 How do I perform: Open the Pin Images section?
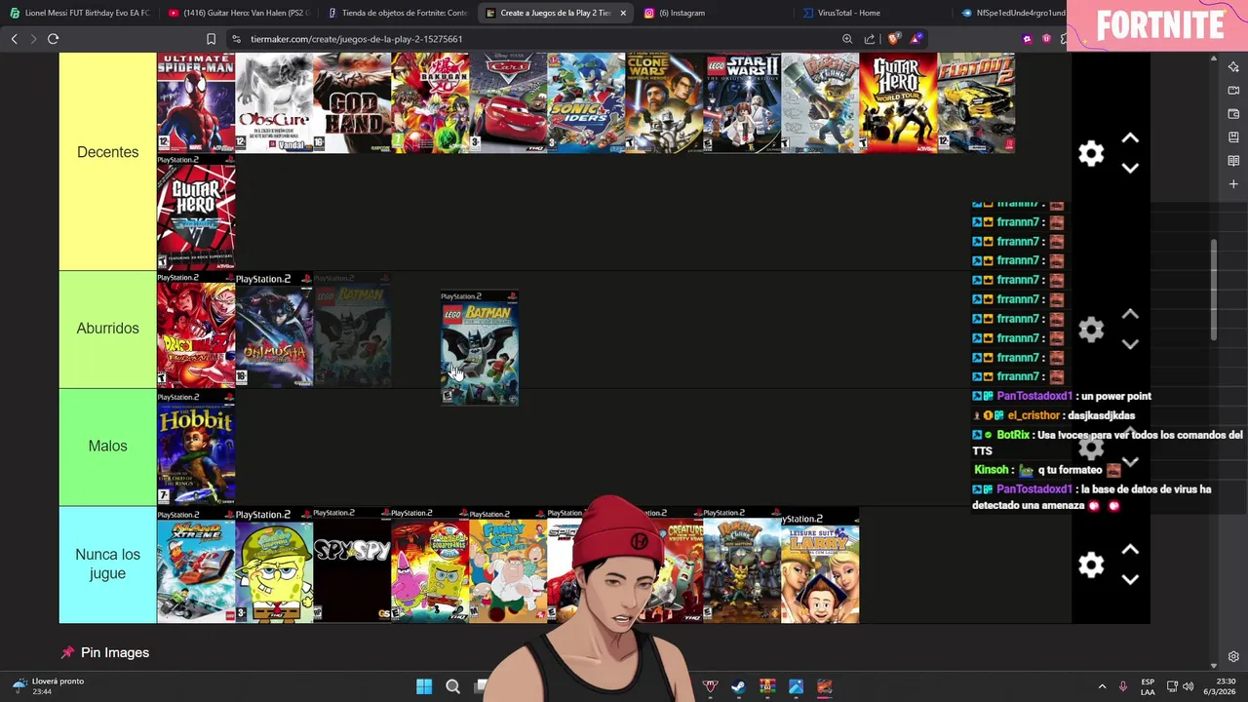115,652
